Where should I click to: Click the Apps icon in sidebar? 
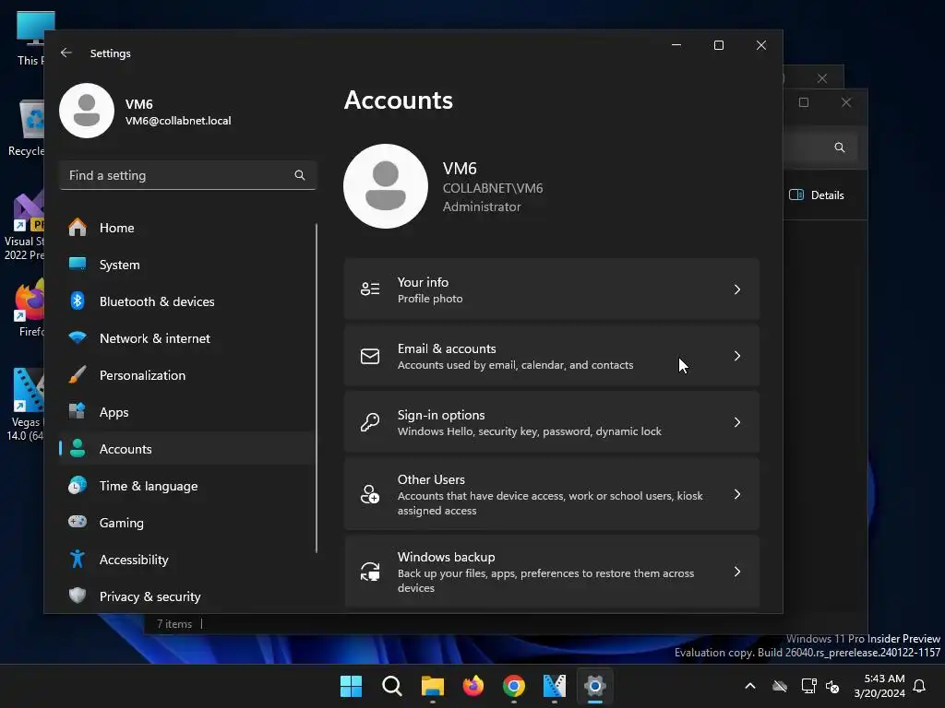pos(78,412)
